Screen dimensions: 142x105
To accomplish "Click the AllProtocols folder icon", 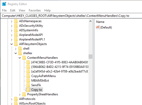I will click(x=16, y=99).
